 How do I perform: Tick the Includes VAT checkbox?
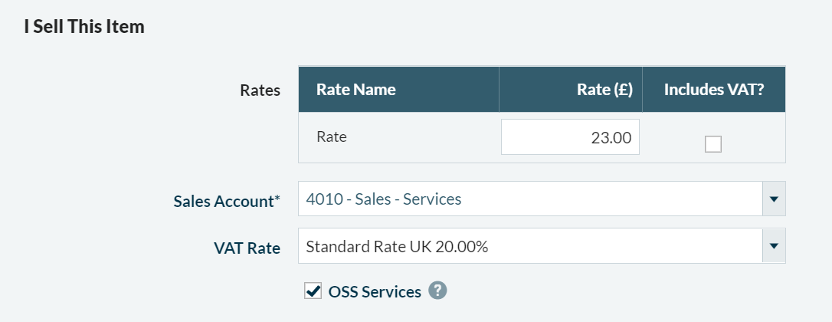pos(713,144)
